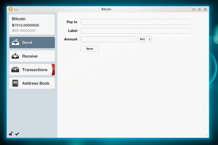The width and height of the screenshot is (218, 145).
Task: Close the Bitcoin window
Action: [205, 9]
